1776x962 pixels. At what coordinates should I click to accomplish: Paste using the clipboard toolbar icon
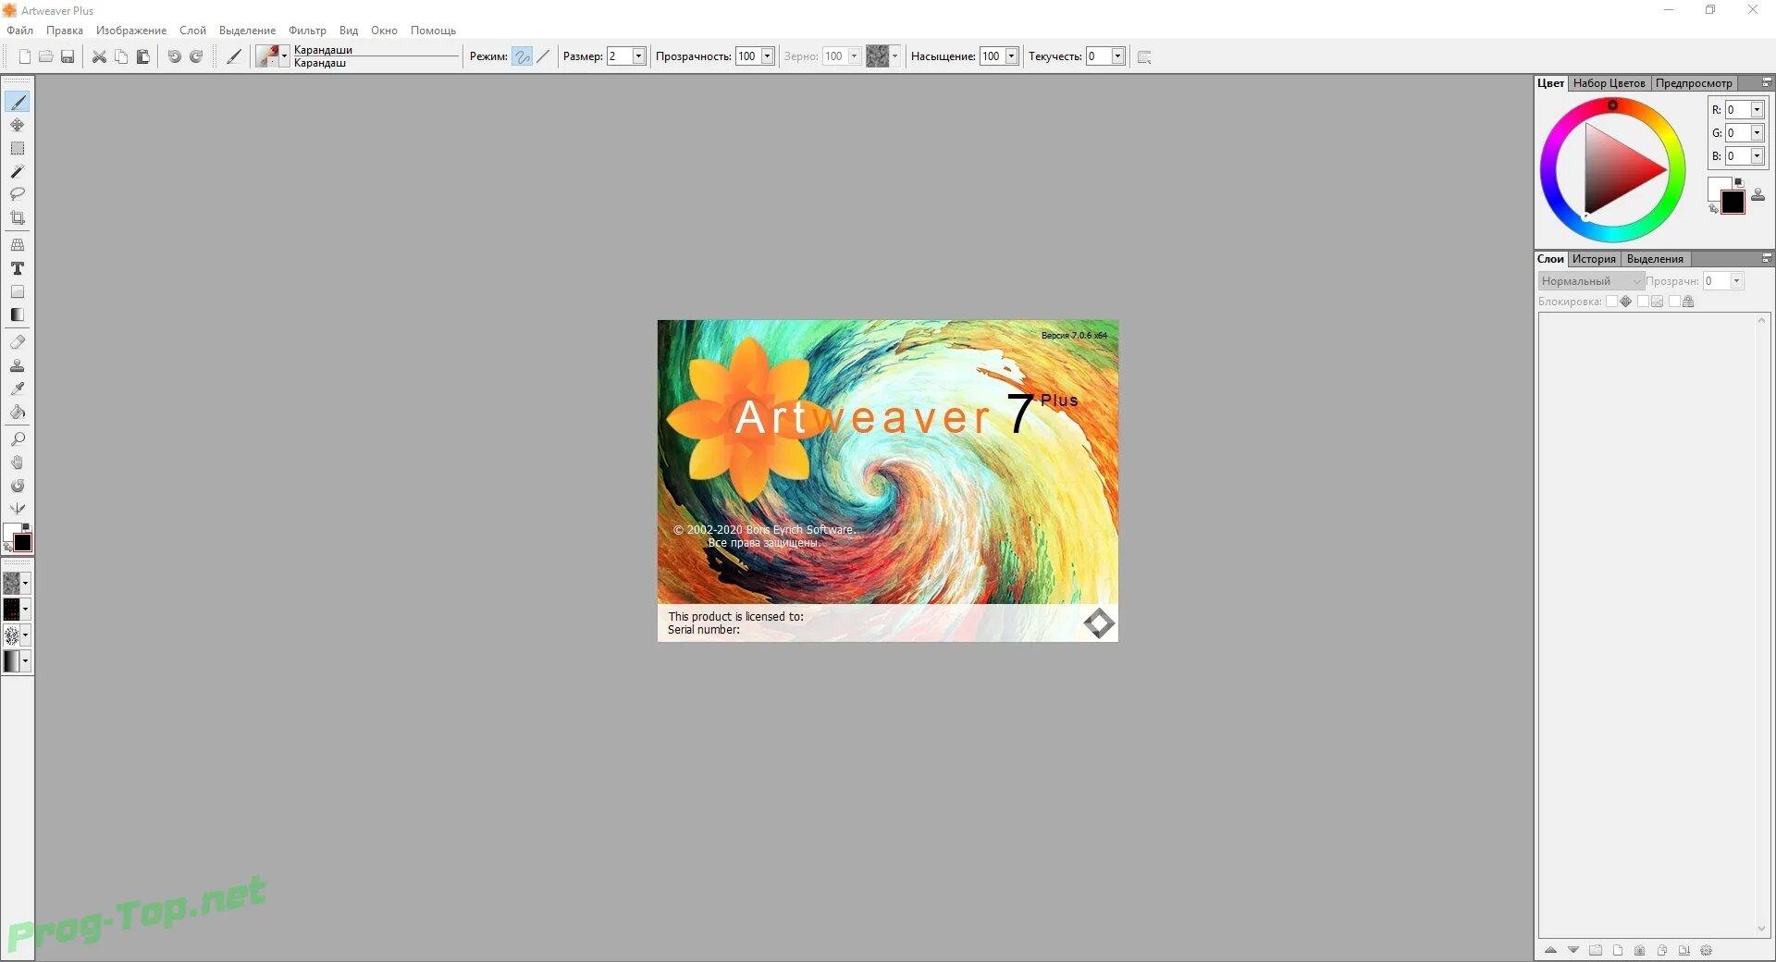143,56
